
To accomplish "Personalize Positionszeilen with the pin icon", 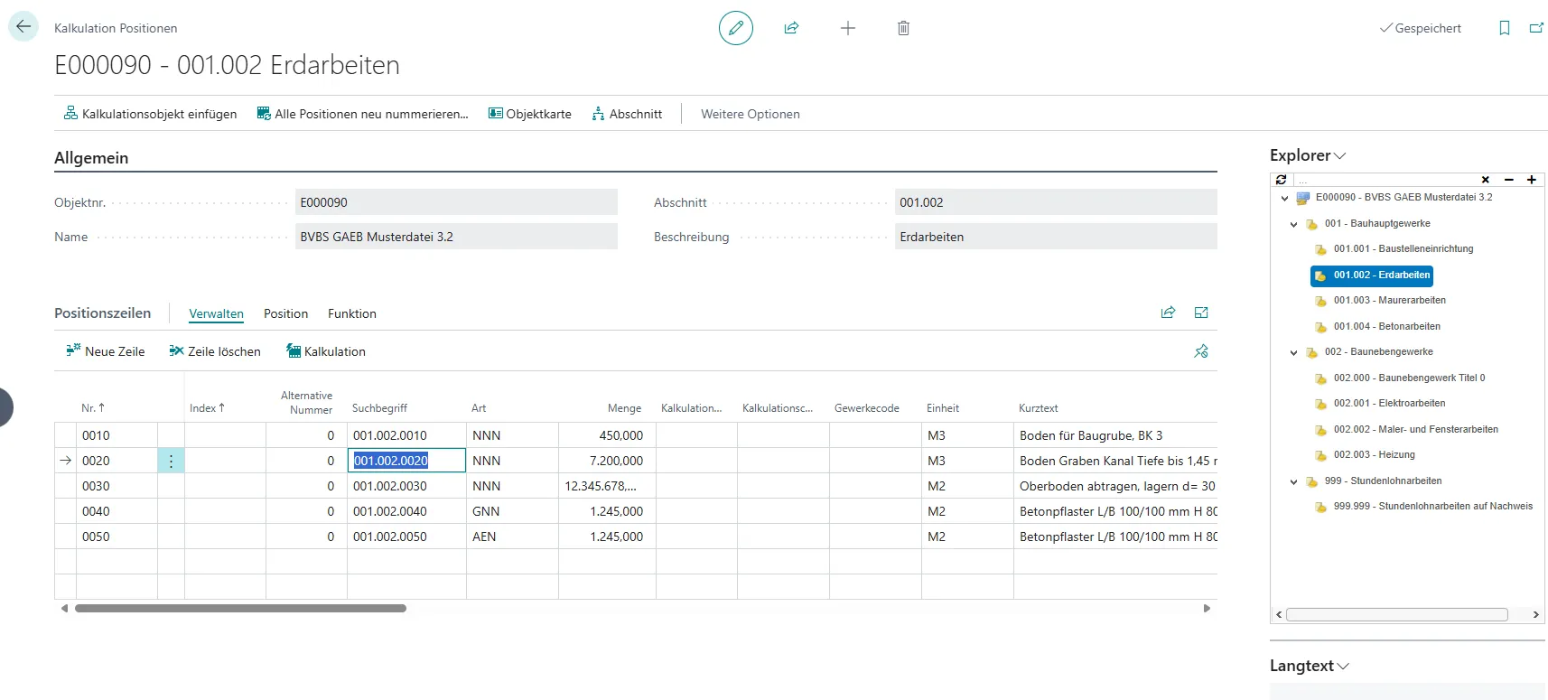I will (x=1200, y=351).
